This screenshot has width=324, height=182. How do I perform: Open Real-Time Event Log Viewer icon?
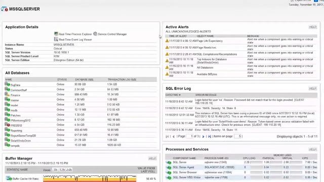coord(56,39)
